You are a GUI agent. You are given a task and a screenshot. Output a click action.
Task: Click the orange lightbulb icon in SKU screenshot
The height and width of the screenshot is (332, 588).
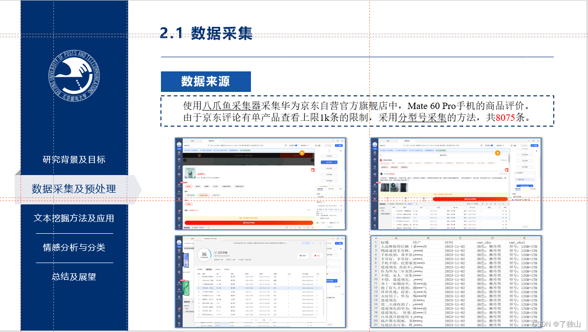pyautogui.click(x=302, y=153)
